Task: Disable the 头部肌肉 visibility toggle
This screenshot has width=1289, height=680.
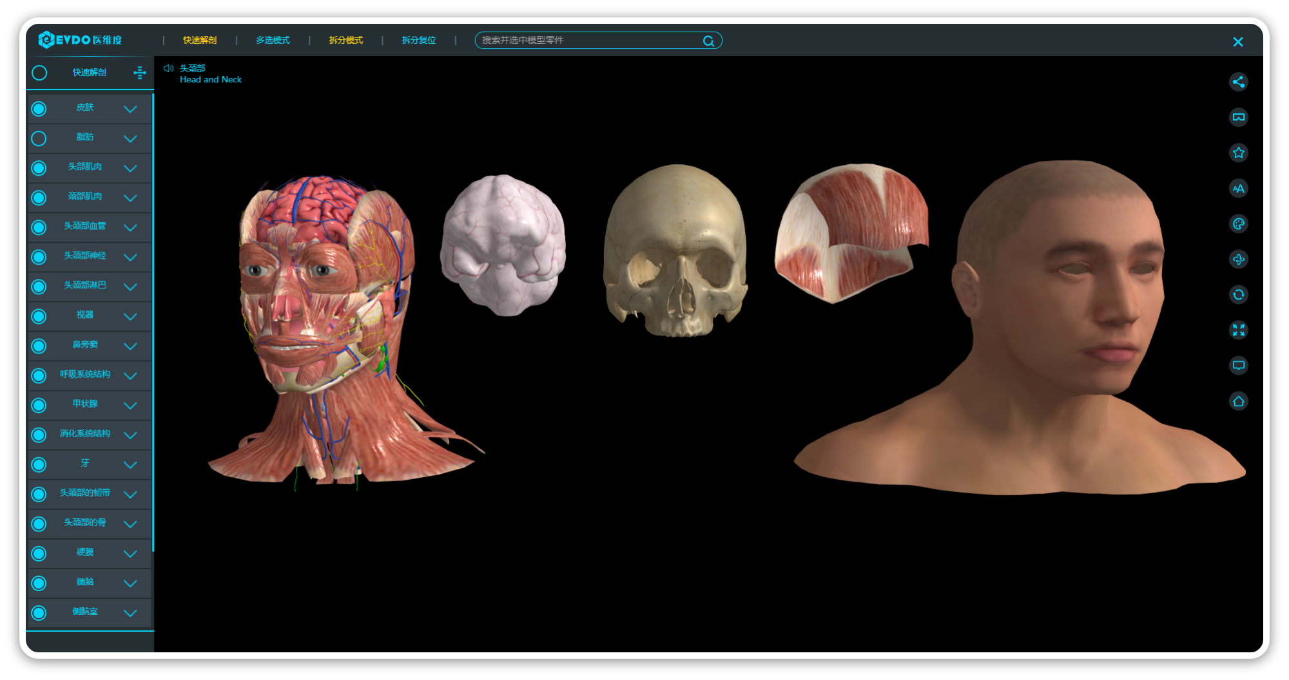Action: 39,167
